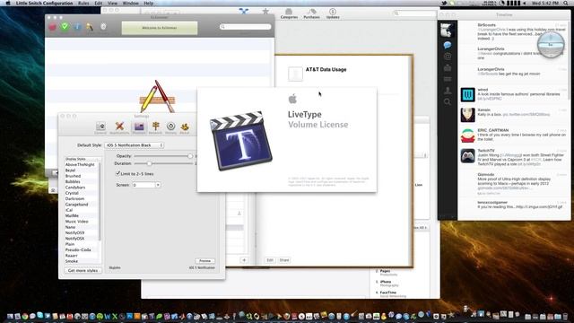Select the AboveTheNight display style

click(x=80, y=165)
